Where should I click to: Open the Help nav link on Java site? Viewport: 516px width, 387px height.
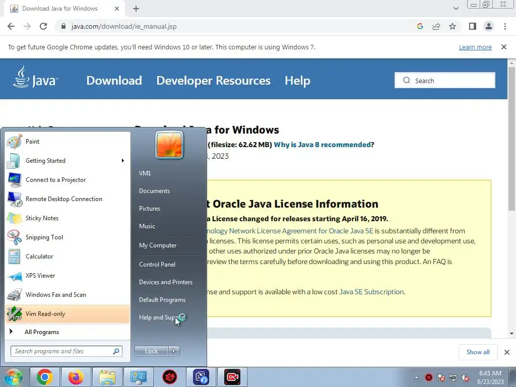pos(297,81)
